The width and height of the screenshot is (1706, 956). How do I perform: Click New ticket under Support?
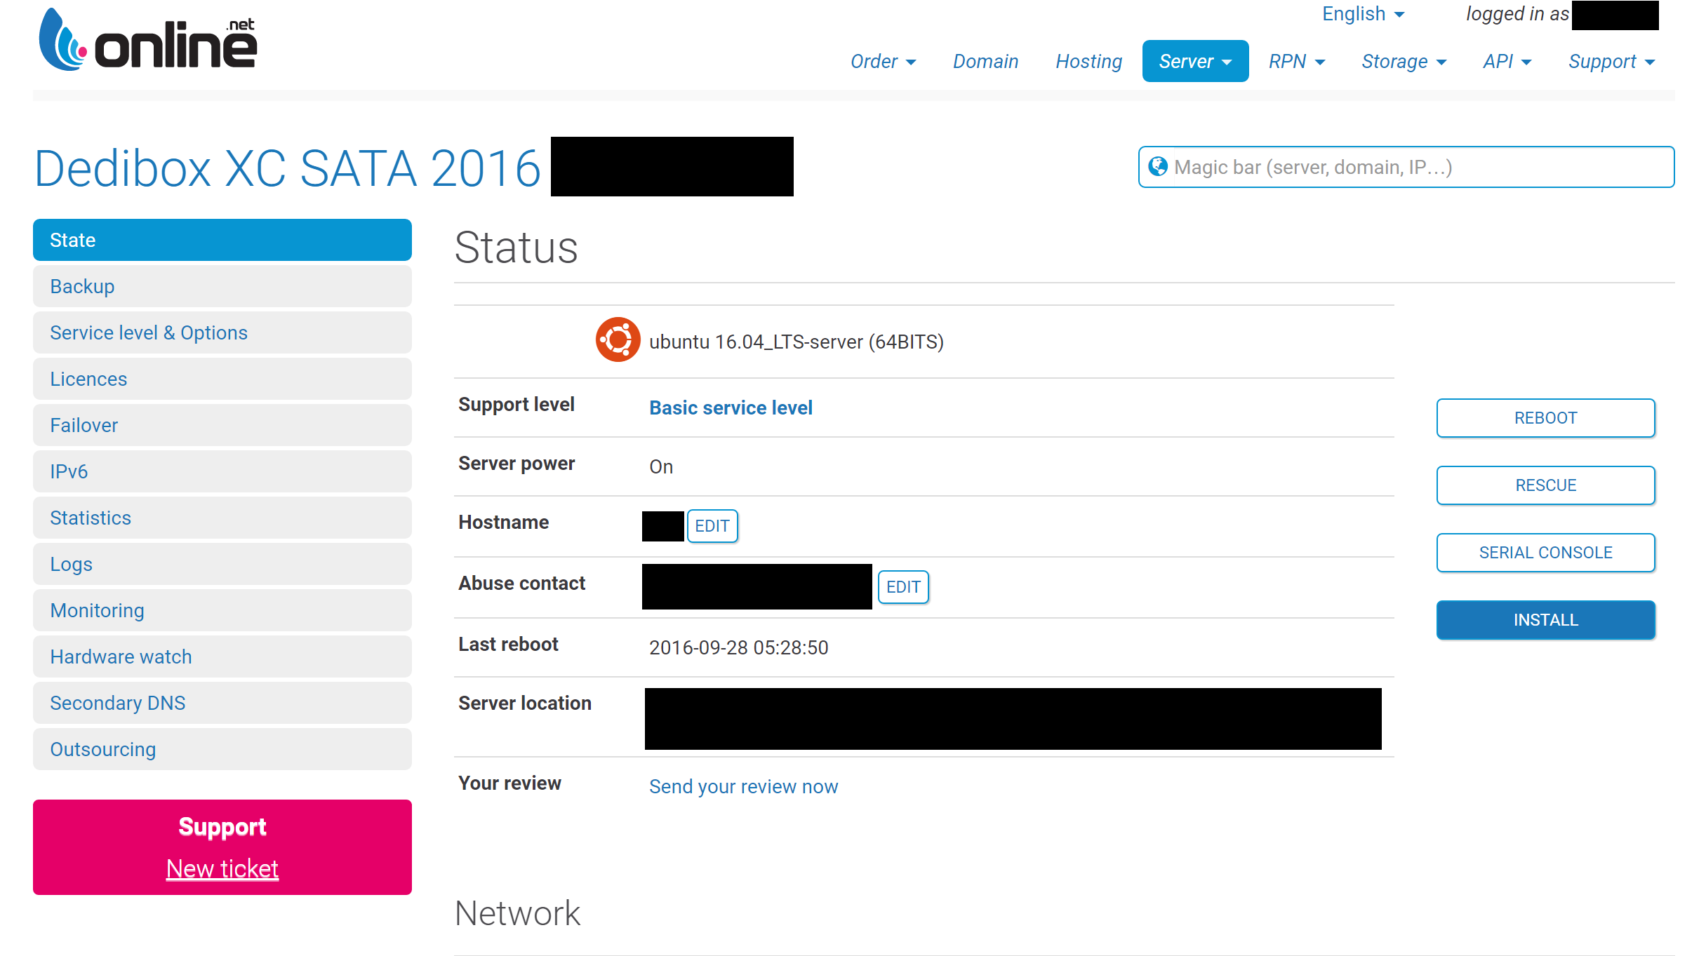[222, 869]
